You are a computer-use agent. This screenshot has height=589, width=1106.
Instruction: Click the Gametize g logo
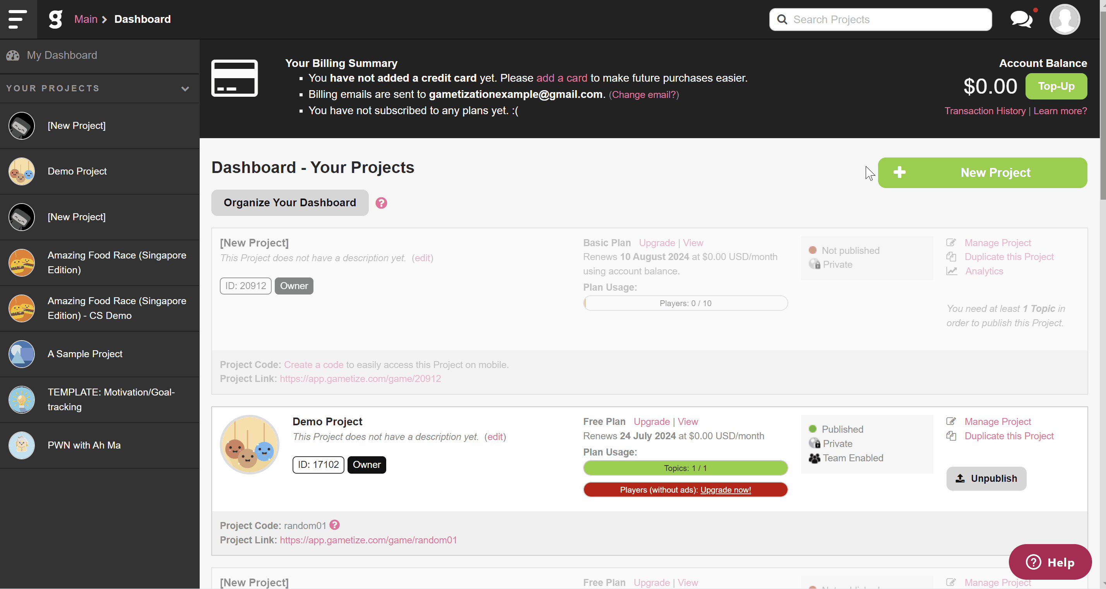point(55,19)
